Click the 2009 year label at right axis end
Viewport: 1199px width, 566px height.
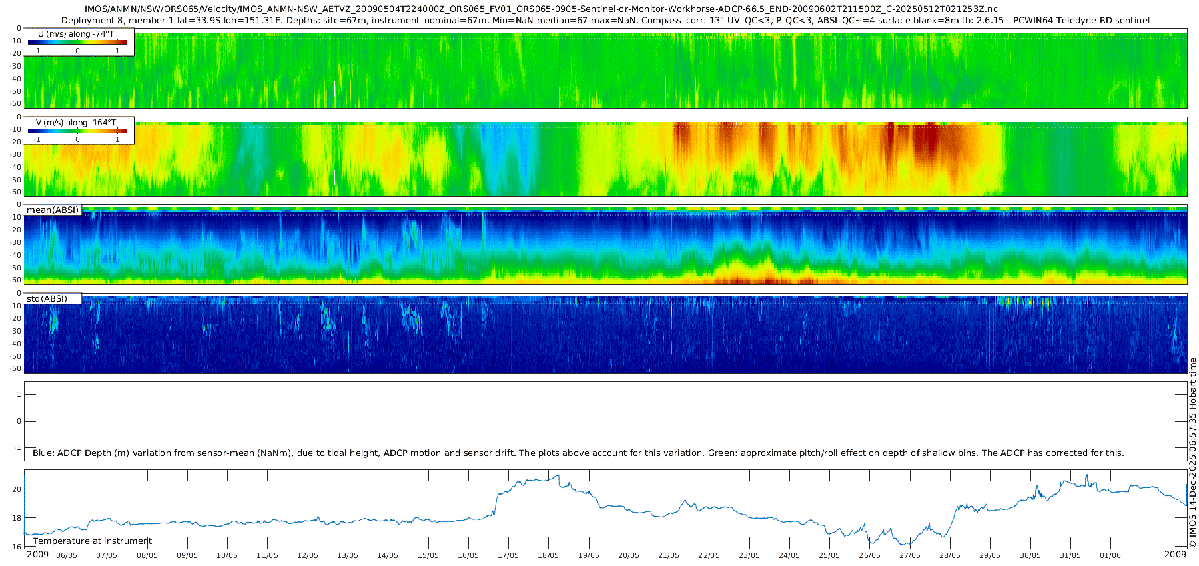(1176, 555)
